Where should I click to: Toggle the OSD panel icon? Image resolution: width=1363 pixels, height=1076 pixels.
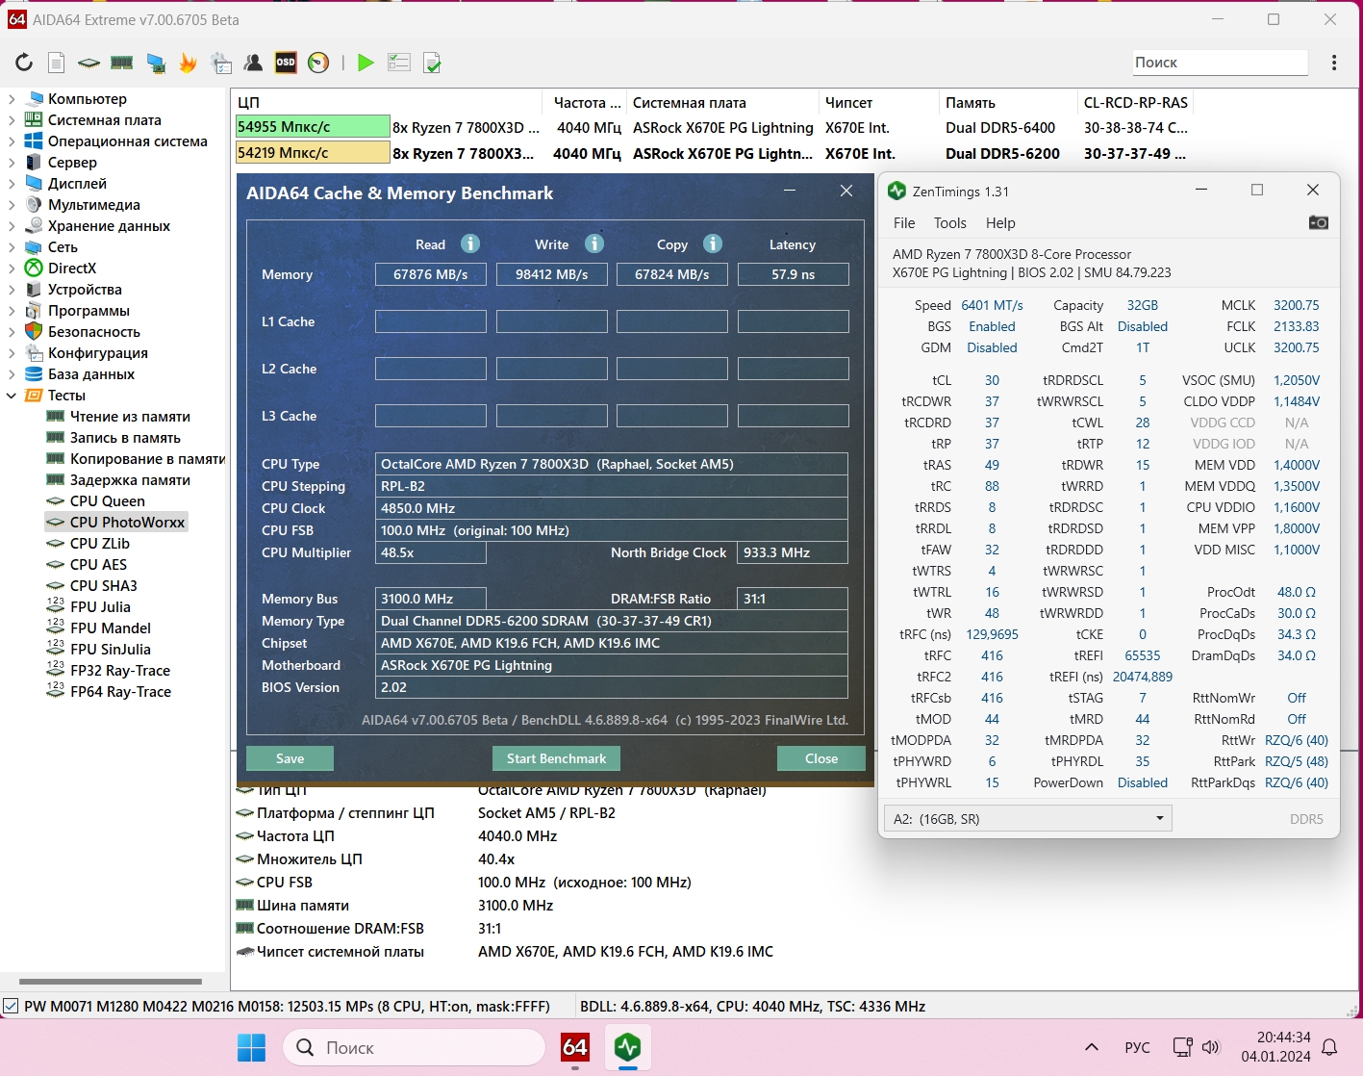tap(286, 63)
